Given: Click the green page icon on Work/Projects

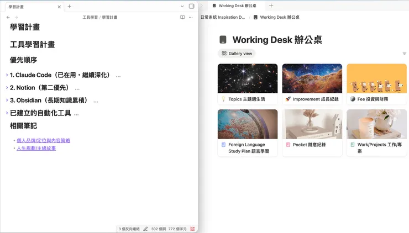Looking at the screenshot, I should [353, 145].
